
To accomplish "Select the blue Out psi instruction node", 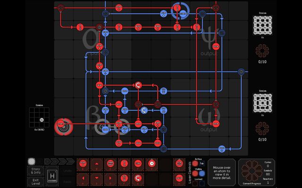I will [x=164, y=91].
